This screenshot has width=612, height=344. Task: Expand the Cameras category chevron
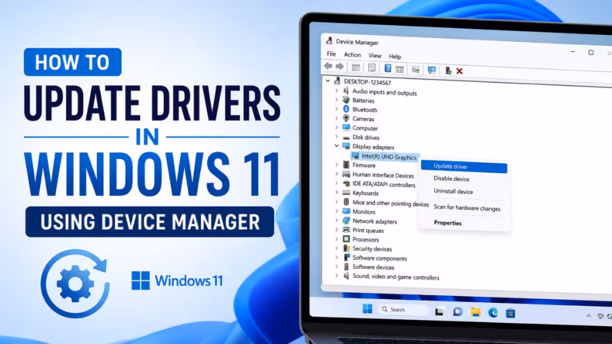[x=336, y=118]
